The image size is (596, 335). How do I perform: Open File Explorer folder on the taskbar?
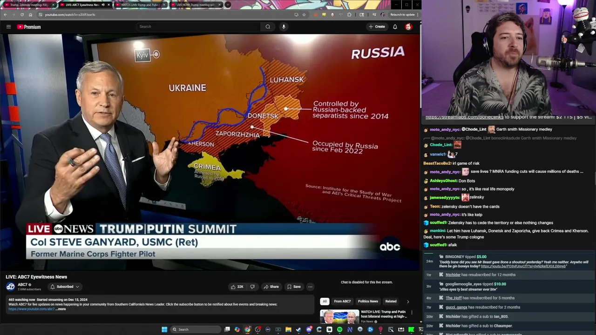point(288,329)
